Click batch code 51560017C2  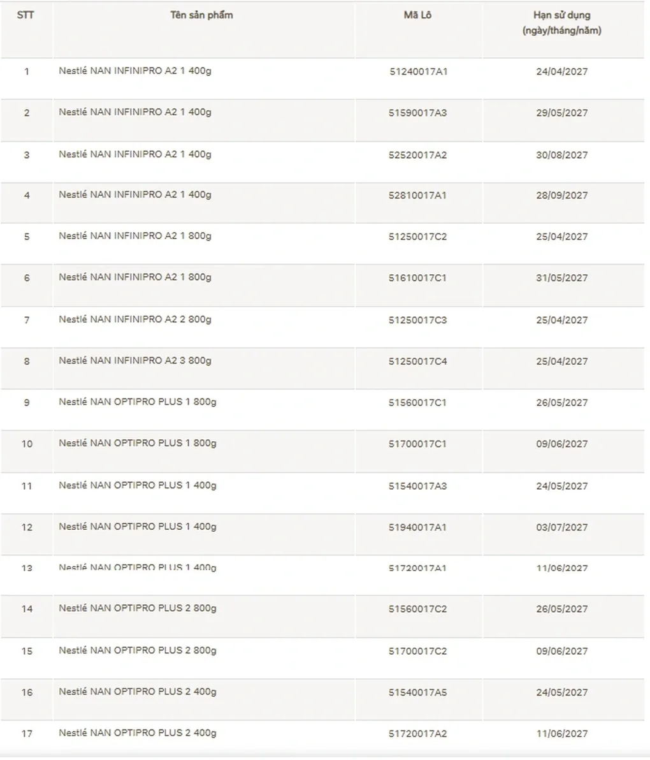pos(418,609)
